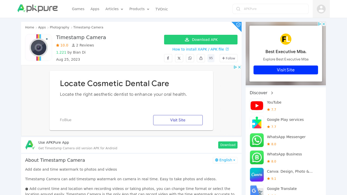
Task: Go to Apps breadcrumb
Action: 42,27
